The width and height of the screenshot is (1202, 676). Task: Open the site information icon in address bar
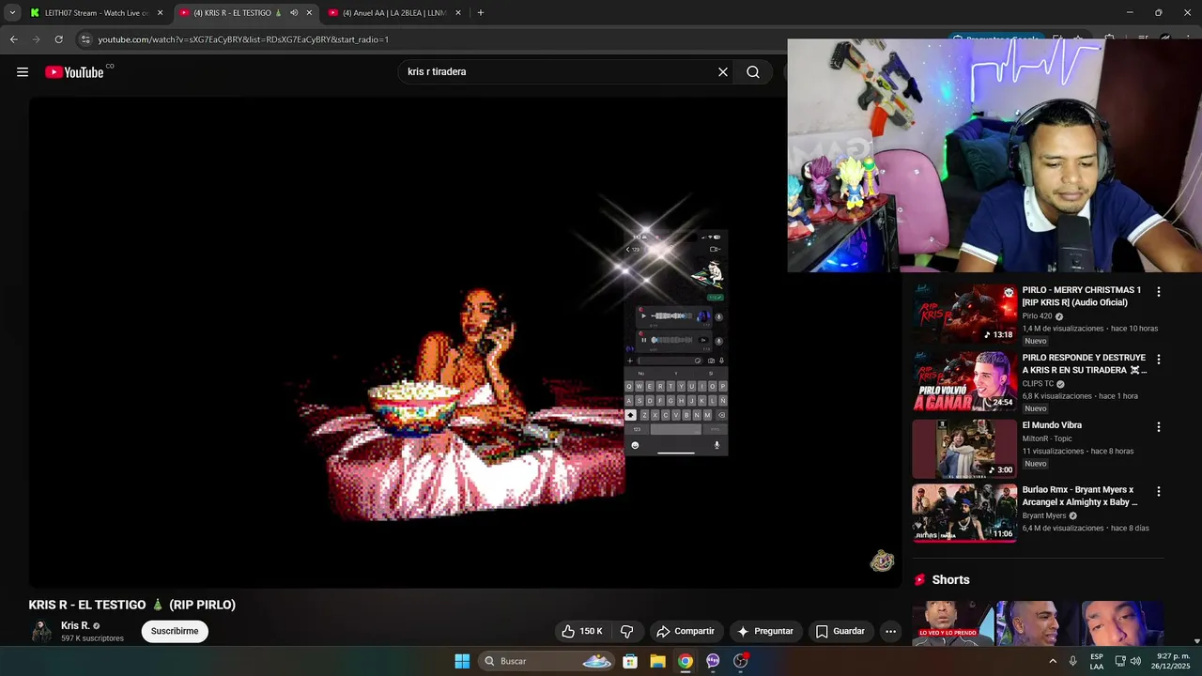click(x=85, y=39)
